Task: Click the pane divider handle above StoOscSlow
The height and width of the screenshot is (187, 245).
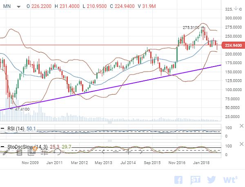Action: pyautogui.click(x=110, y=141)
